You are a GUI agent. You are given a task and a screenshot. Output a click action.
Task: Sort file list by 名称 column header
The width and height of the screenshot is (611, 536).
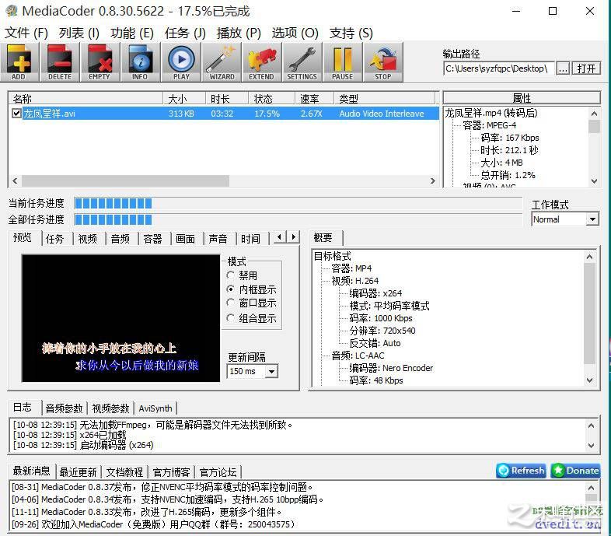click(86, 98)
